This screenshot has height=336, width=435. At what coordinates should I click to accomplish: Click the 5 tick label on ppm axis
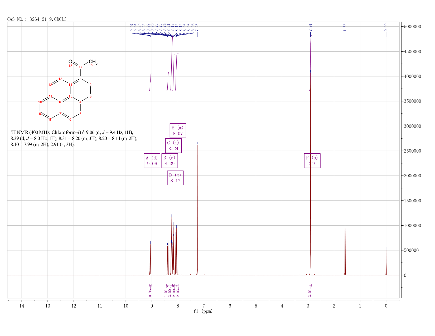click(x=256, y=306)
